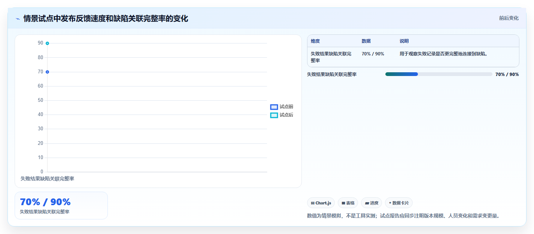
Task: Click the 70% / 90% value after the progress bar
Action: pyautogui.click(x=507, y=75)
